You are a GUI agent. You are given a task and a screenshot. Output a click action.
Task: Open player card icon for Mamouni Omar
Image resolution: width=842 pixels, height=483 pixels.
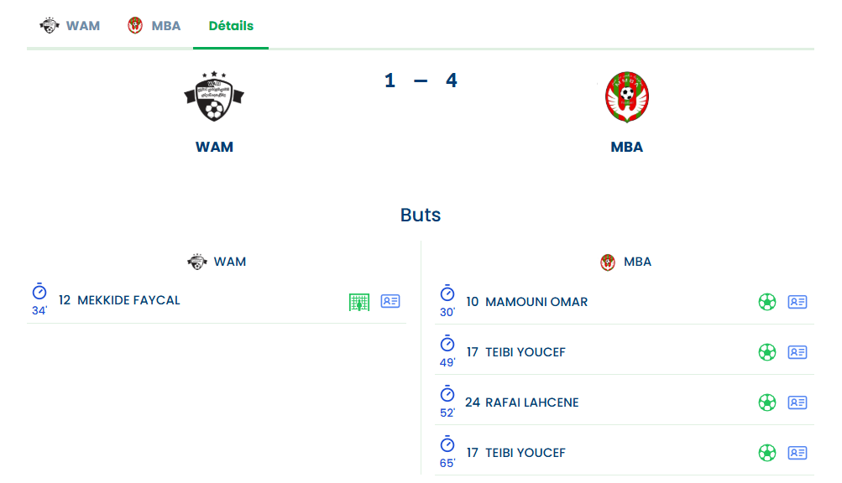[x=798, y=302]
